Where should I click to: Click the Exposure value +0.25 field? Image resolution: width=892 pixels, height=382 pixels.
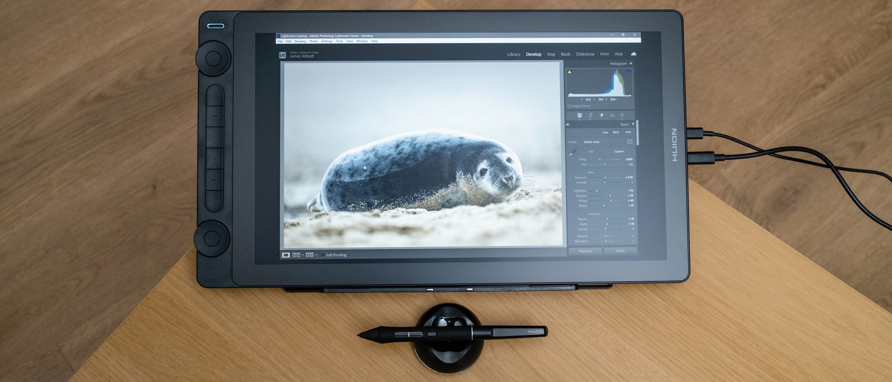629,177
